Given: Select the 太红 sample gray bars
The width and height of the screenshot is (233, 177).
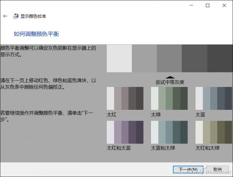Looking at the screenshot, I should tap(125, 98).
